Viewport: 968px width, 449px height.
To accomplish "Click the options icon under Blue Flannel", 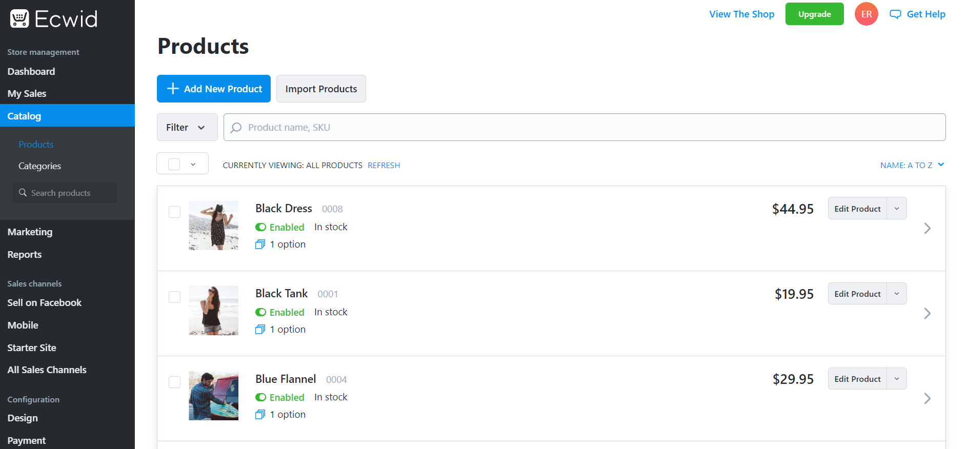I will tap(260, 415).
